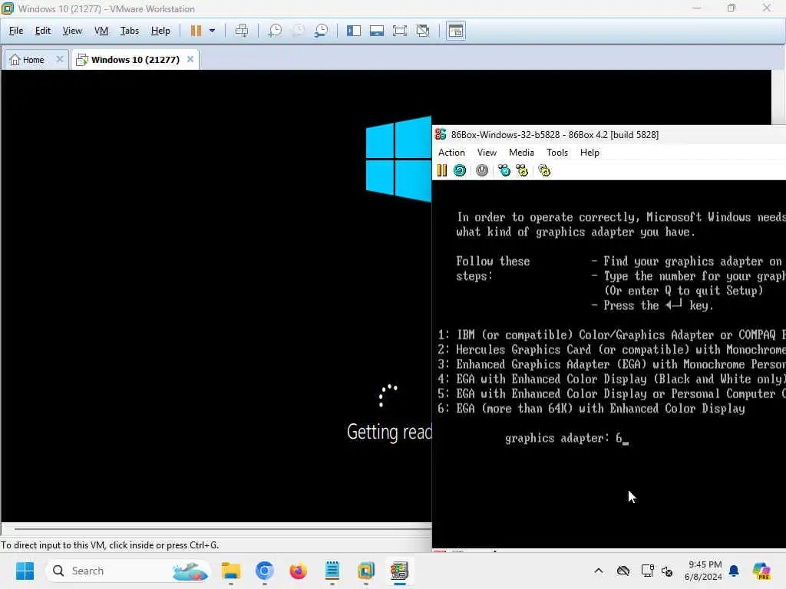Image resolution: width=786 pixels, height=589 pixels.
Task: Open File Explorer from taskbar
Action: click(231, 571)
